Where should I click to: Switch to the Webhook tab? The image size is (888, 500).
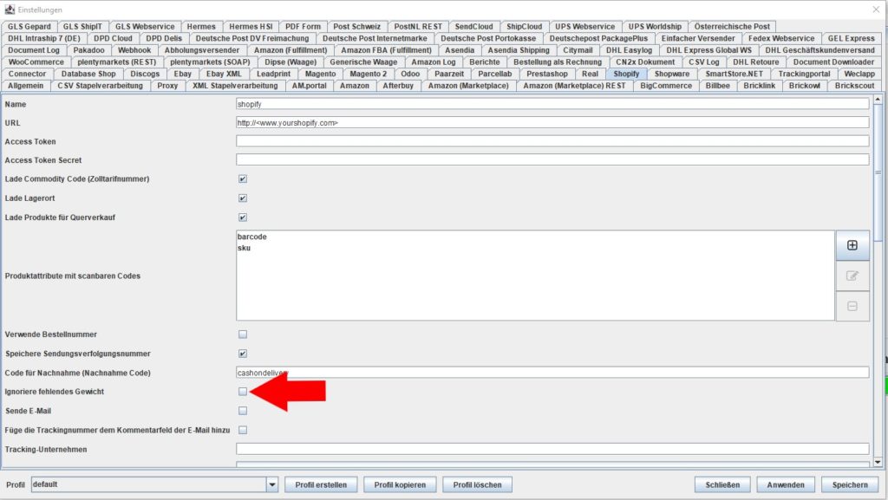tap(134, 50)
